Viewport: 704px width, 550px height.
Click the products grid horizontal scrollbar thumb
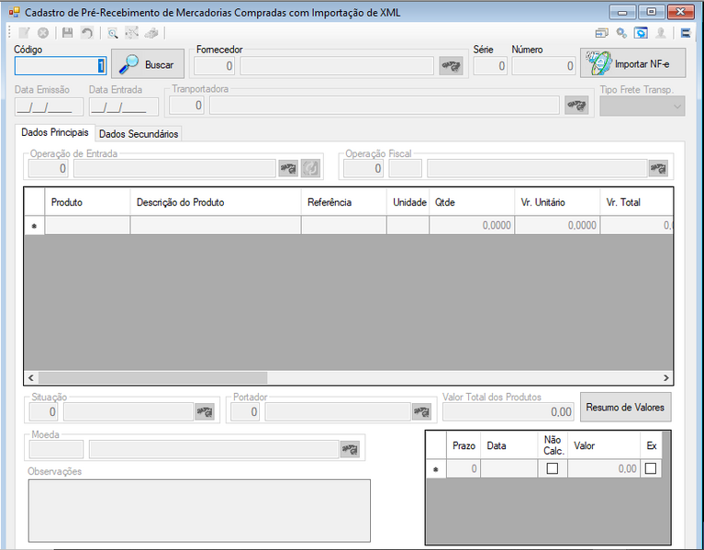click(x=152, y=377)
